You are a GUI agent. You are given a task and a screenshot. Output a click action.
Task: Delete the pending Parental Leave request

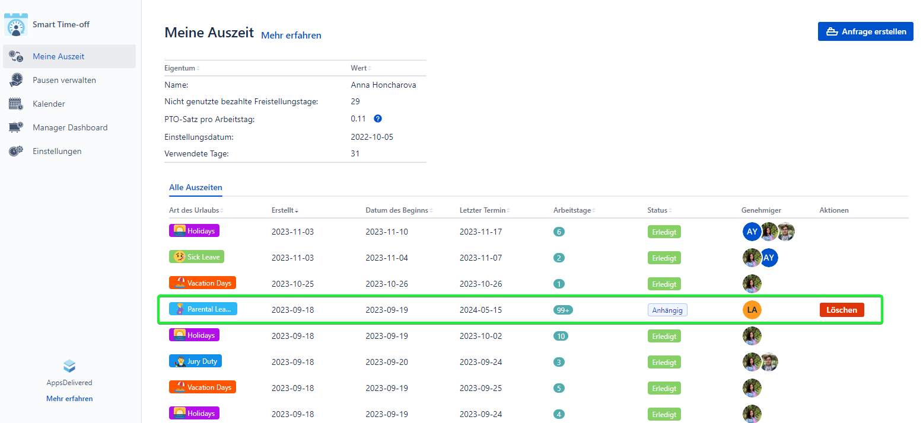coord(842,310)
